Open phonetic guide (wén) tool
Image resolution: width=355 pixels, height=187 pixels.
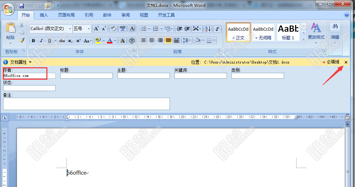pyautogui.click(x=122, y=29)
